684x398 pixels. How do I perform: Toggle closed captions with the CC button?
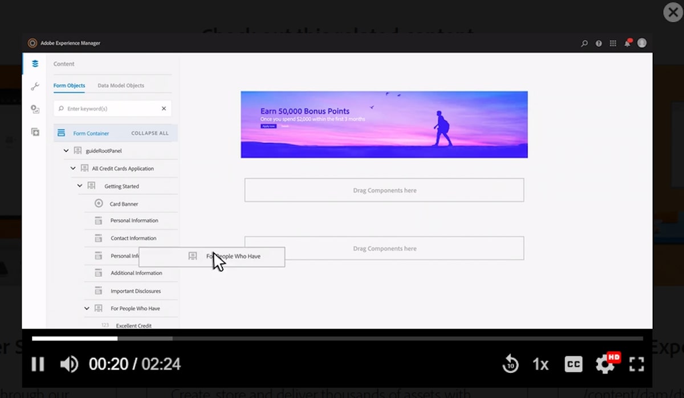pos(573,364)
